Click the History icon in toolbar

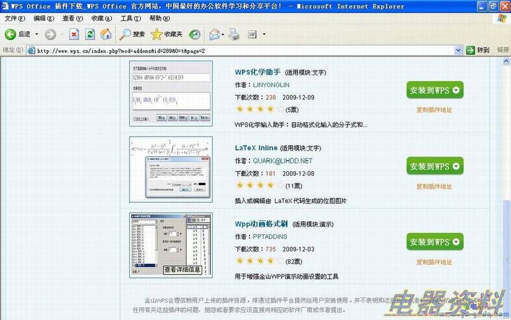[195, 35]
